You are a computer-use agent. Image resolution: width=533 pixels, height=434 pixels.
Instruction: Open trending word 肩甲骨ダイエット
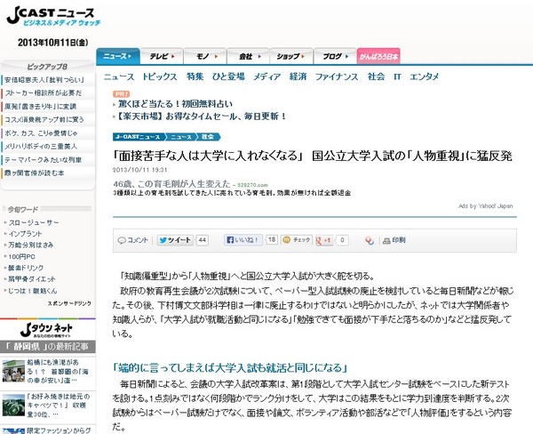(x=32, y=279)
